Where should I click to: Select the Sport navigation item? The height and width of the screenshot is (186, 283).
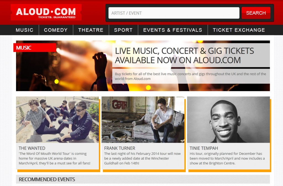123,30
